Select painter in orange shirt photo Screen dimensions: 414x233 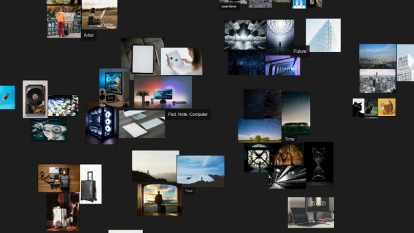point(64,22)
